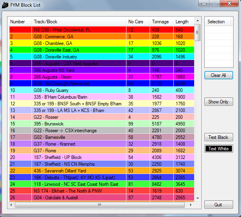
Task: Select the G02 - Barnesville row
Action: [x=102, y=137]
